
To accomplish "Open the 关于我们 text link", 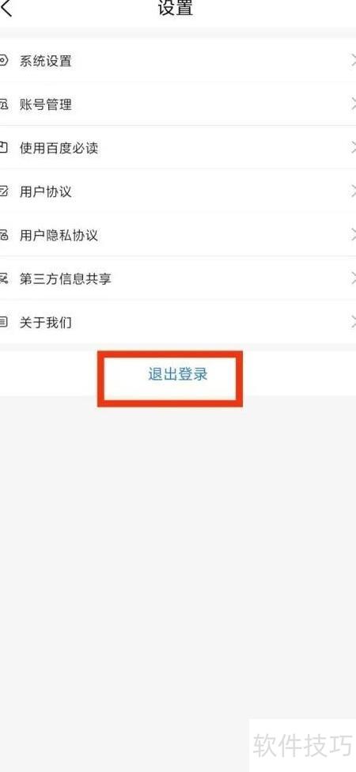I will (x=45, y=323).
